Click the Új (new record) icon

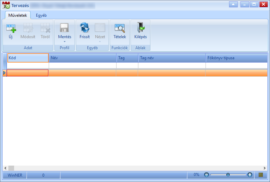[11, 28]
